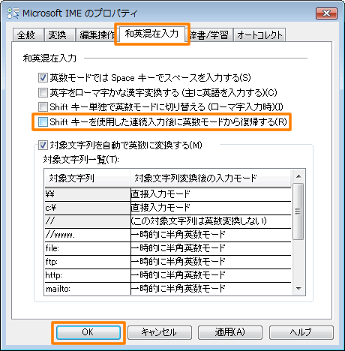Toggle Shift キーを使用した連続入力後 復帰する(R) checkbox
345x351 pixels.
coord(43,121)
